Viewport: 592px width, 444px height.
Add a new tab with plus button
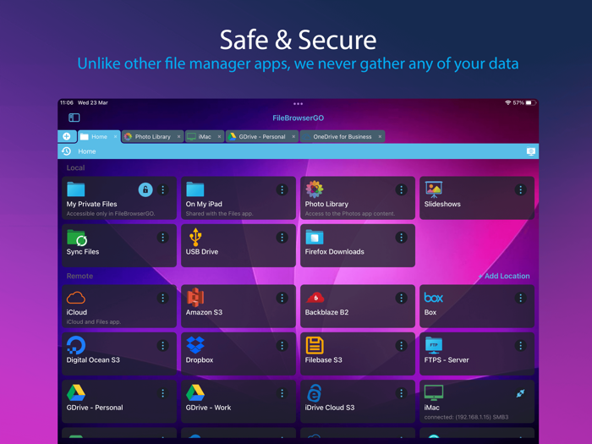[x=67, y=136]
